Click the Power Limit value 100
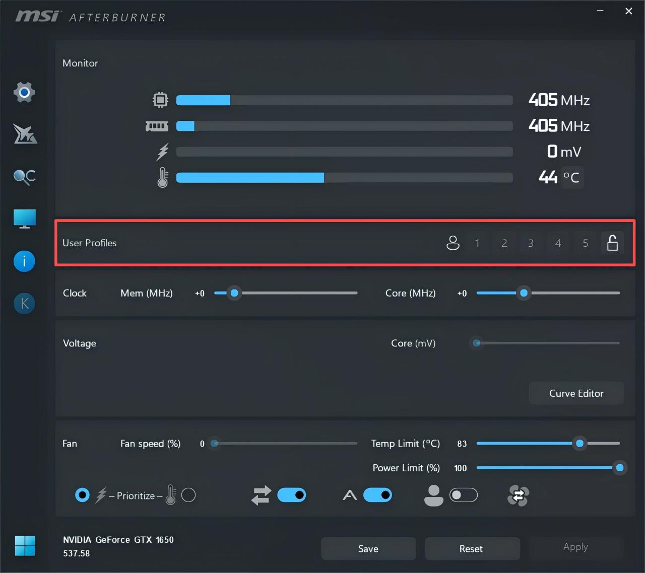This screenshot has height=573, width=645. click(x=461, y=468)
